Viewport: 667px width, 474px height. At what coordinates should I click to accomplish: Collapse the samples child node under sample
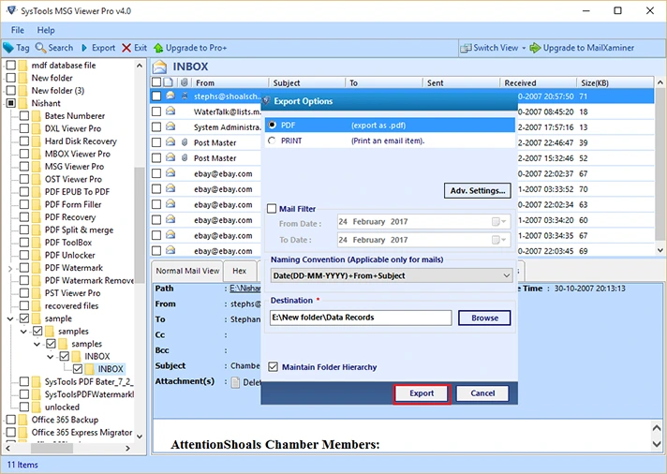coord(23,331)
